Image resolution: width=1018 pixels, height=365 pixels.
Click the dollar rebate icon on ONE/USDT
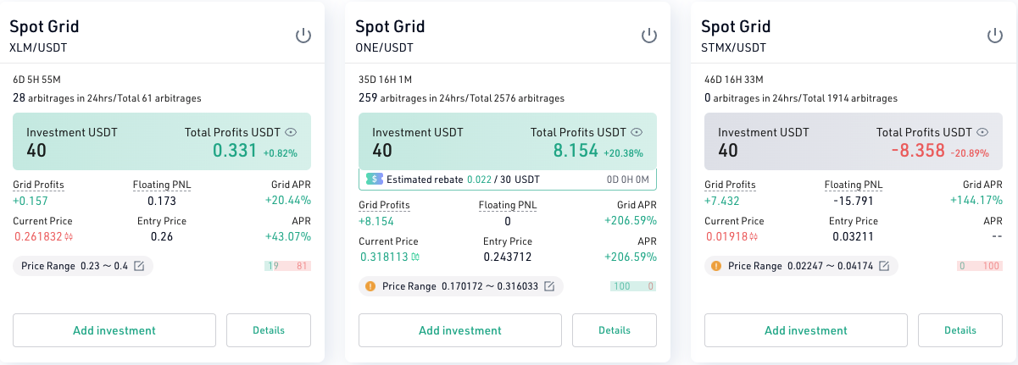pos(375,180)
